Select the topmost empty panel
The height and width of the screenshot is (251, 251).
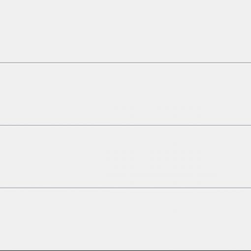[x=125, y=31]
